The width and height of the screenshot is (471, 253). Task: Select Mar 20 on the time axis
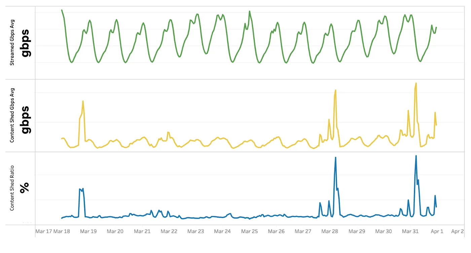pos(115,231)
